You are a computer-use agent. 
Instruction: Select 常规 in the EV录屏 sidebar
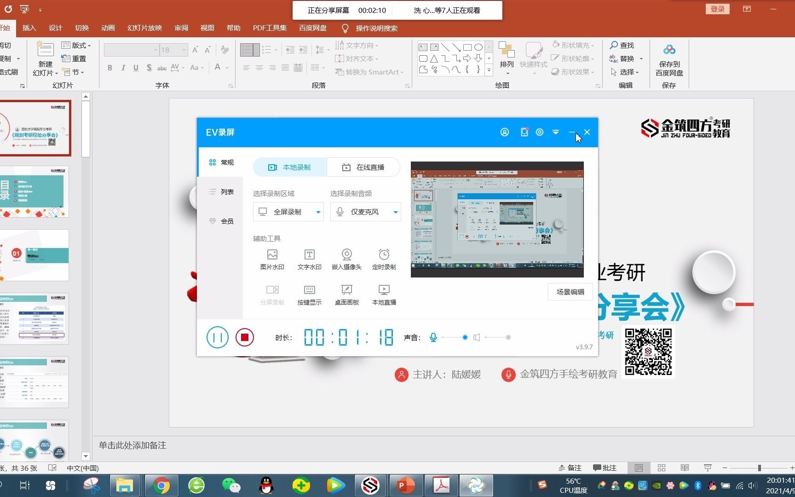point(221,162)
